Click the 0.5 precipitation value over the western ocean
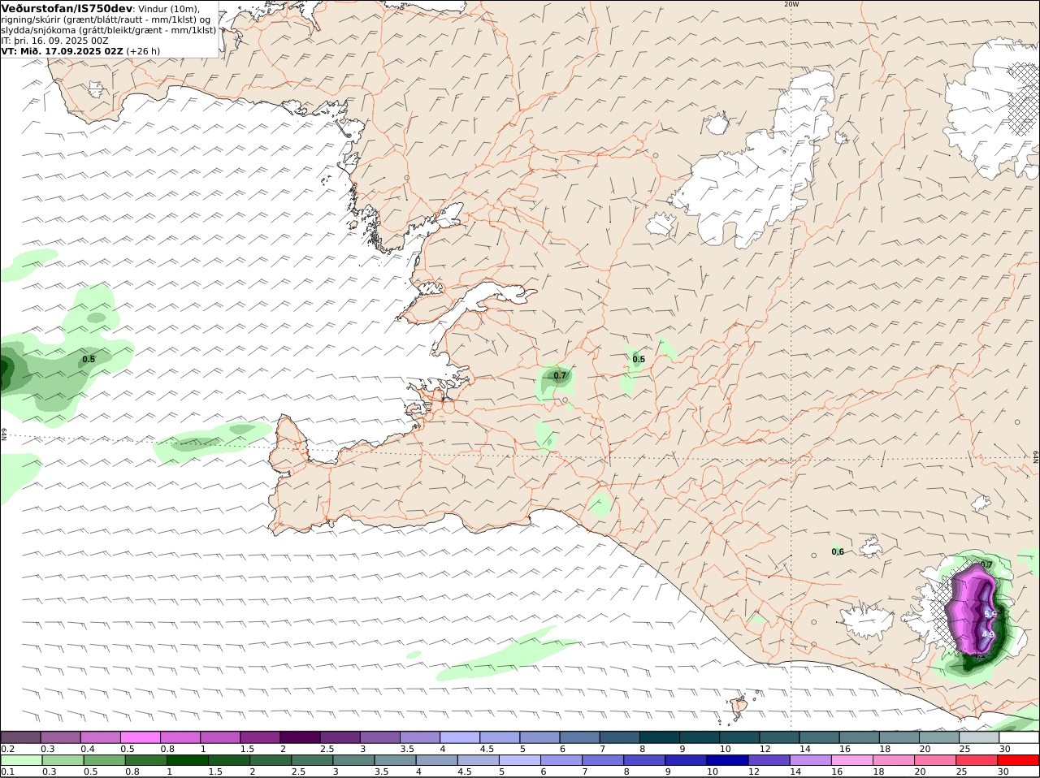This screenshot has width=1040, height=778. (89, 359)
